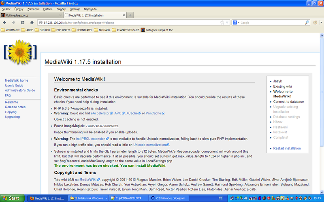Open the CLANKY SKINS.CZ bookmark folder

coord(126,30)
